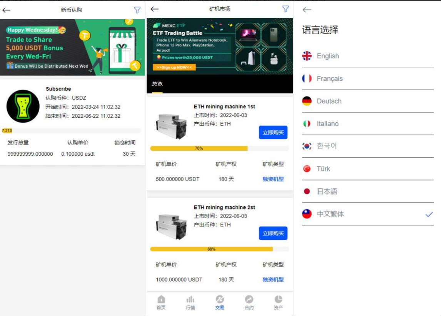Go back from the 新币认购 screen
Screen dimensions: 441x316
click(x=7, y=10)
